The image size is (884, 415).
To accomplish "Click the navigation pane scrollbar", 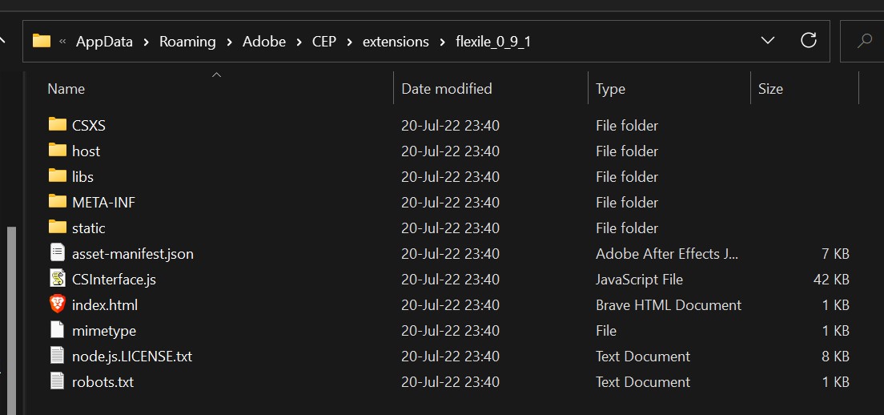I will click(11, 320).
